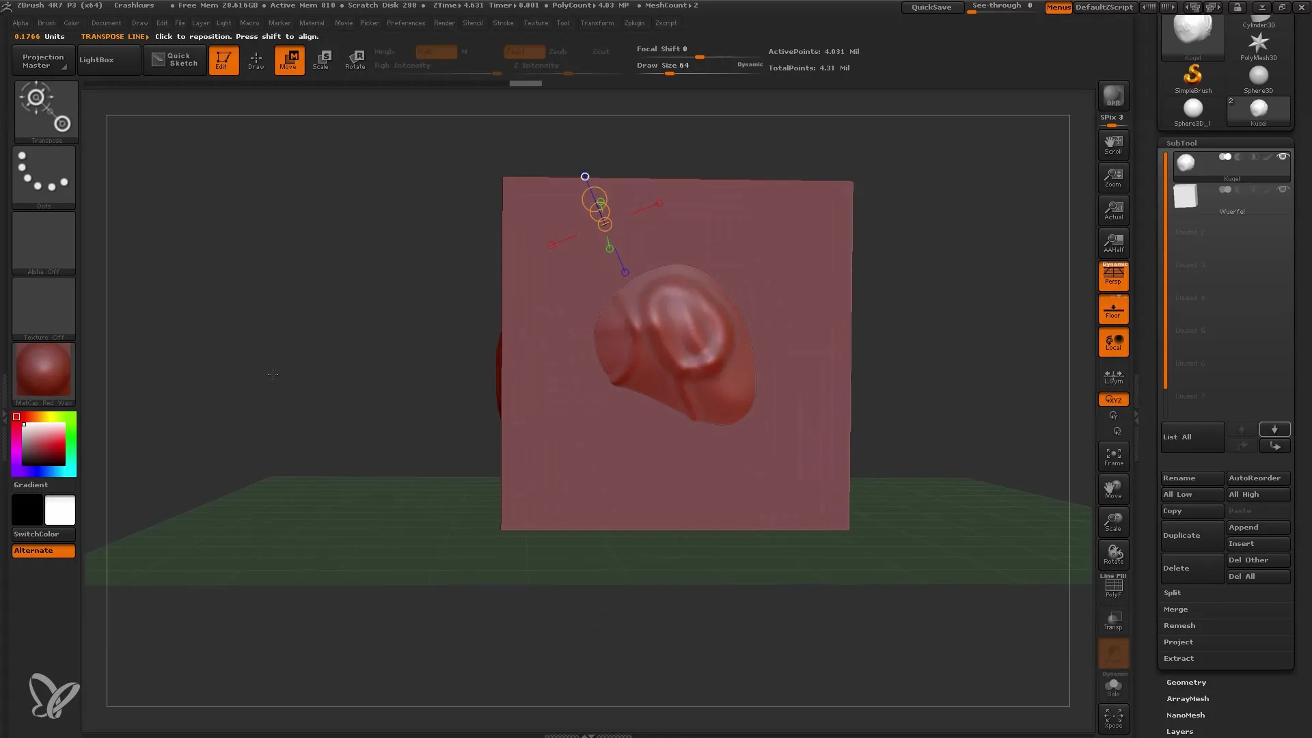Select the Draw mode button

(x=256, y=60)
